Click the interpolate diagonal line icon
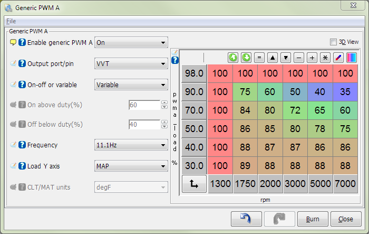Image resolution: width=369 pixels, height=234 pixels. coord(338,57)
